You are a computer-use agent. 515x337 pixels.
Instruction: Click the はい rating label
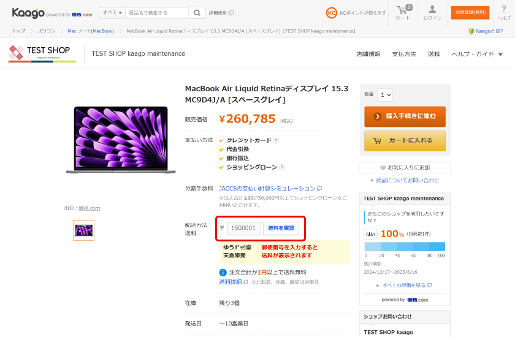(370, 234)
